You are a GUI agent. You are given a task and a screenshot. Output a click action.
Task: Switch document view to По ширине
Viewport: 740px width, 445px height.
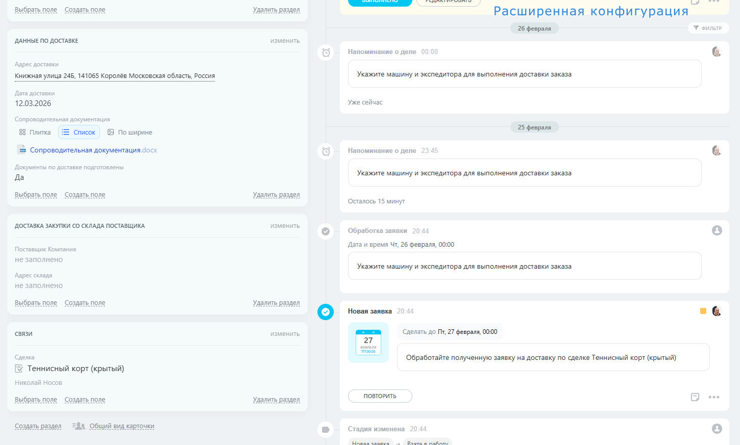130,132
